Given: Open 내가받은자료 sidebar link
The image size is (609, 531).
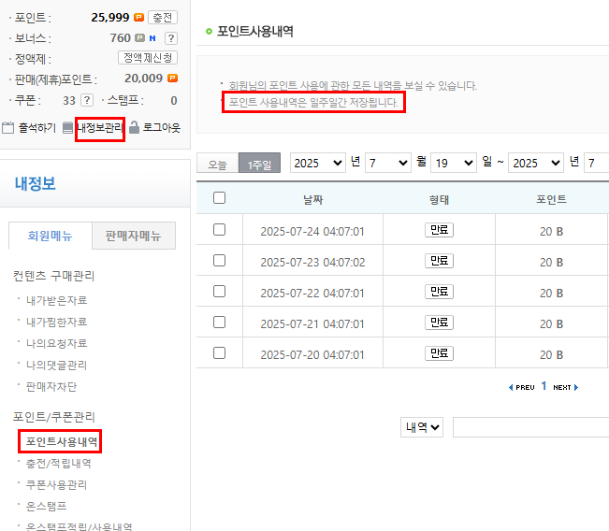Looking at the screenshot, I should [x=56, y=300].
